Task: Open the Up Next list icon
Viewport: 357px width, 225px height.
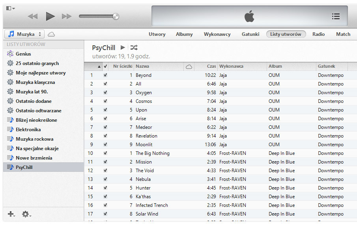Action: [336, 17]
